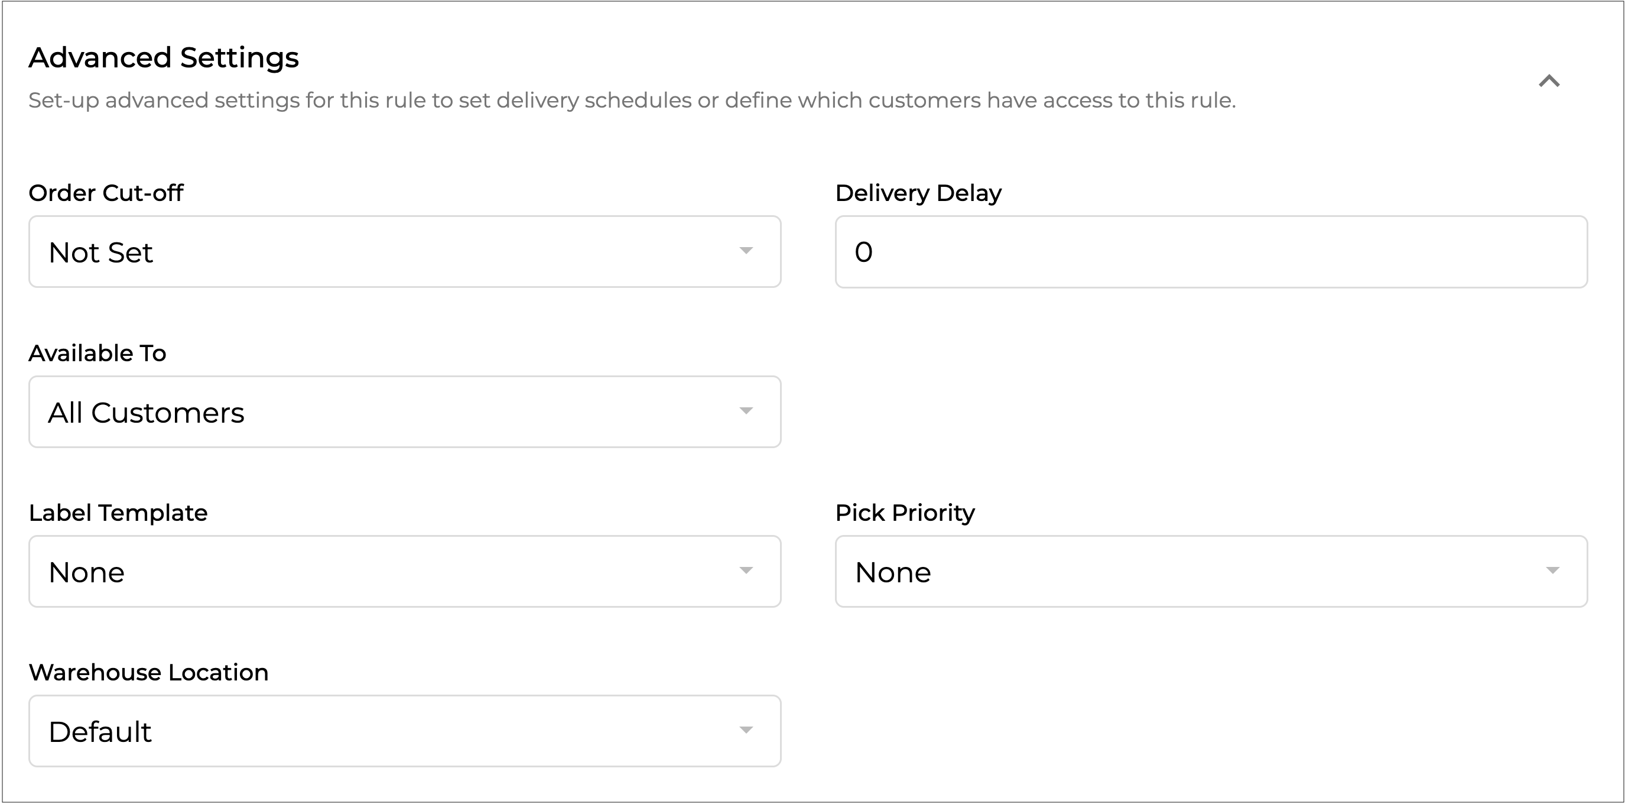
Task: Open the Label Template dropdown
Action: (x=404, y=572)
